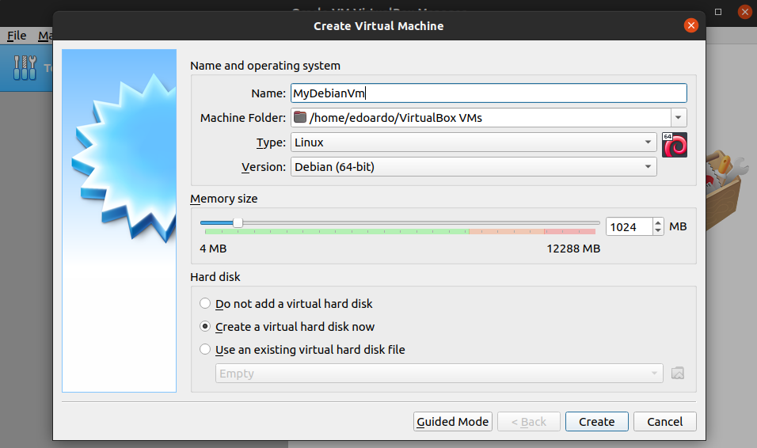This screenshot has height=448, width=757.
Task: Click the Name field containing MyDebianVm
Action: tap(489, 93)
